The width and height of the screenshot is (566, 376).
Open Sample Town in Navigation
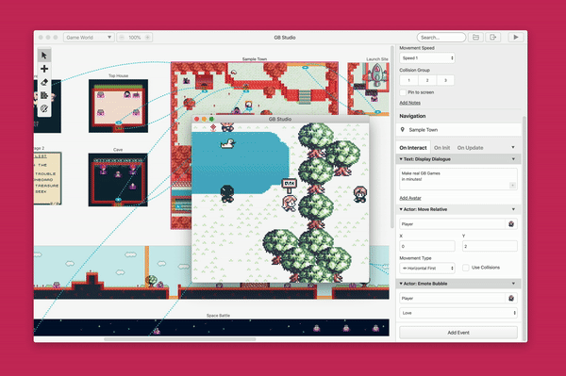pos(458,130)
